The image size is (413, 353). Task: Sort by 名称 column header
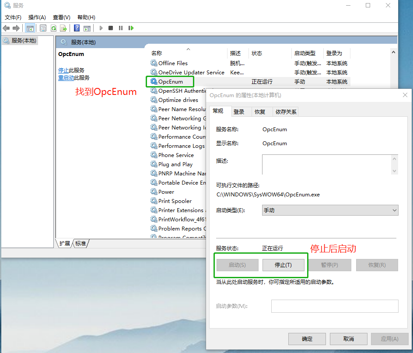click(x=189, y=53)
